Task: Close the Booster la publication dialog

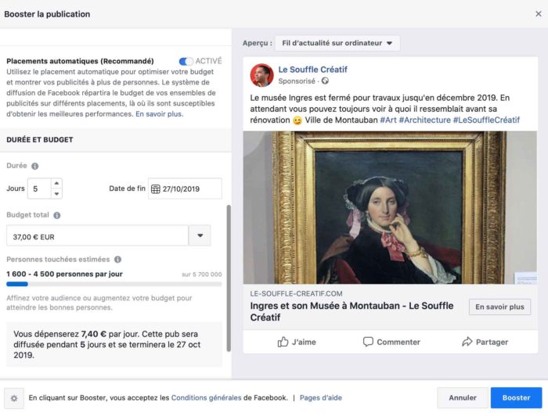Action: (x=539, y=14)
